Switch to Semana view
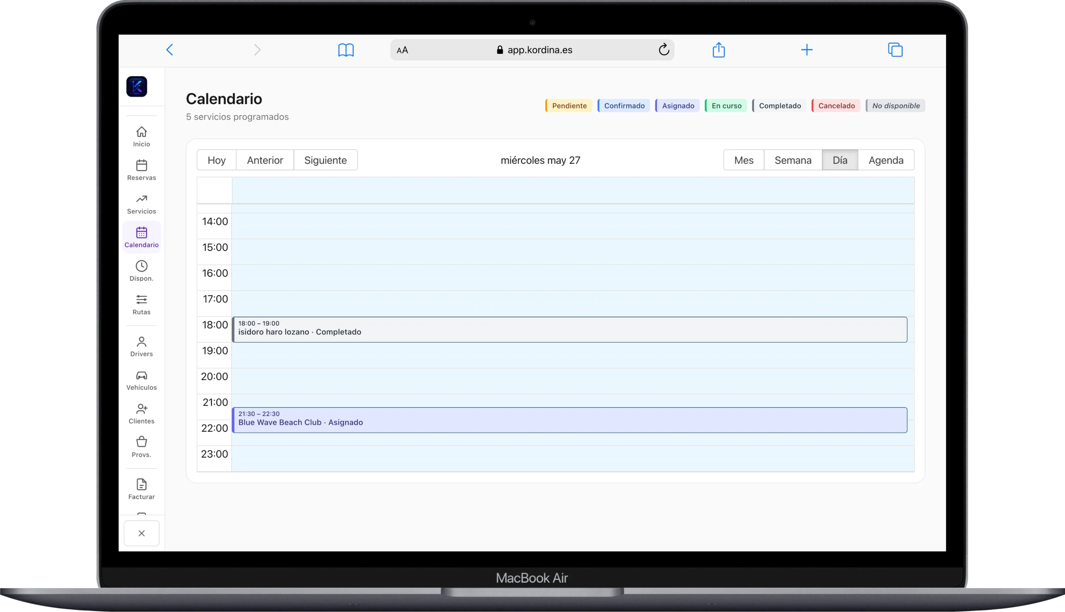 [793, 160]
